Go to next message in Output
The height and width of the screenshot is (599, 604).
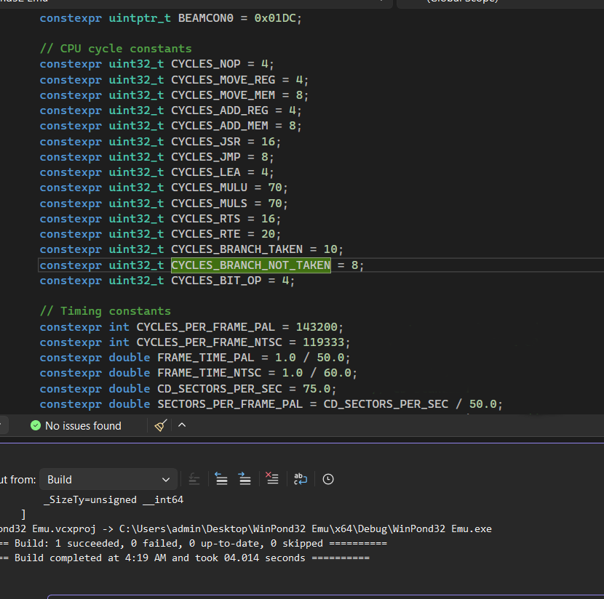(245, 479)
